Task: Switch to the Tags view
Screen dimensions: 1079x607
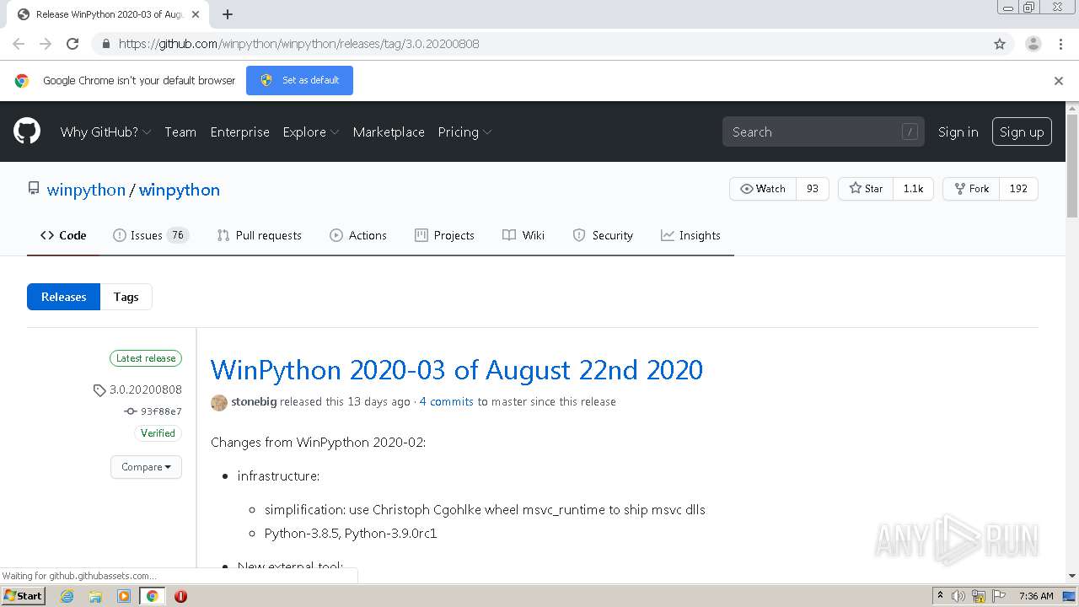Action: (x=126, y=297)
